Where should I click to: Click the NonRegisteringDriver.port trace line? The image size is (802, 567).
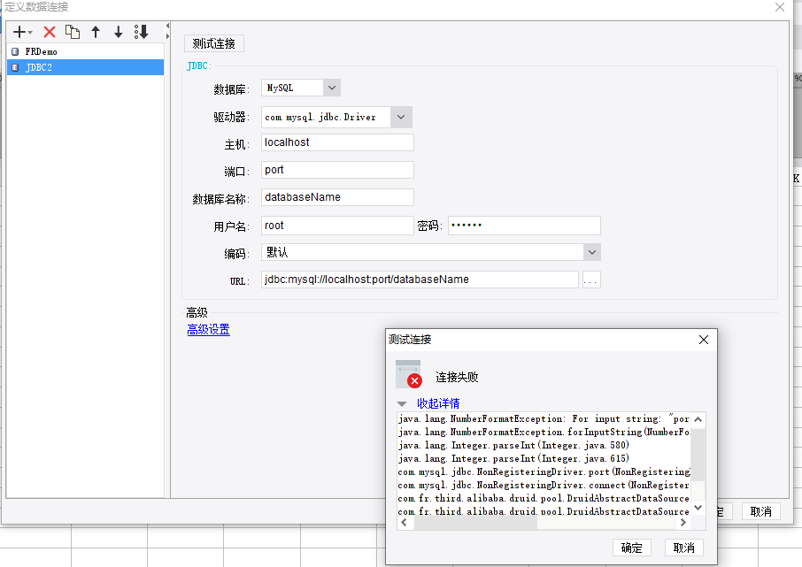click(544, 471)
